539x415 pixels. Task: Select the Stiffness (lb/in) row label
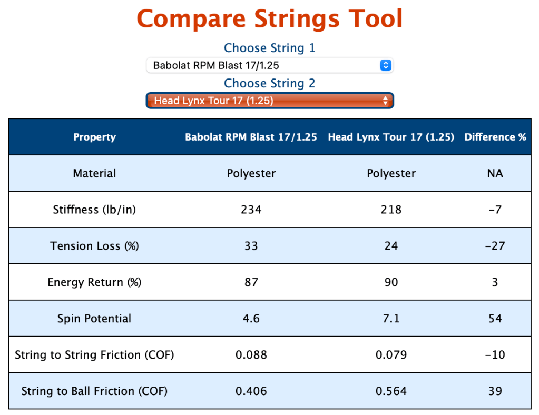[x=94, y=210]
